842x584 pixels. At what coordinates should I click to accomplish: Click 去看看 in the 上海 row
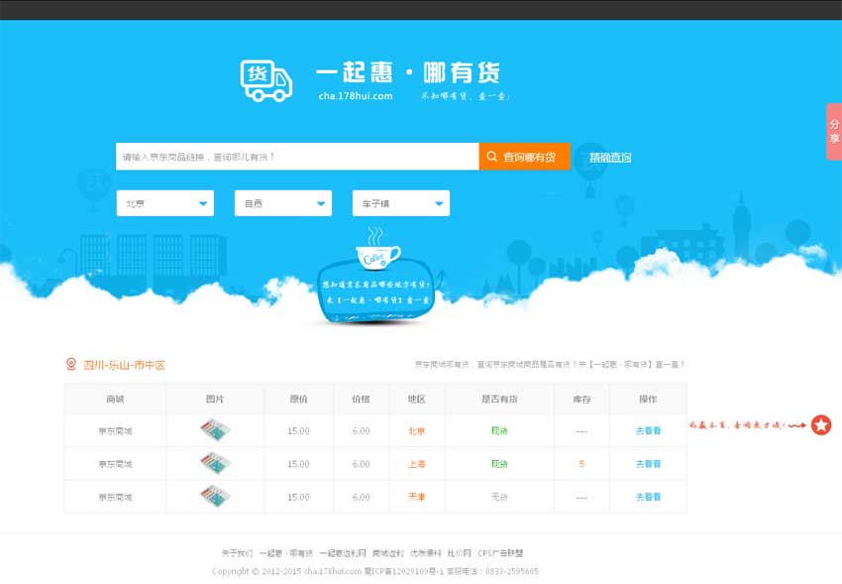(x=648, y=464)
